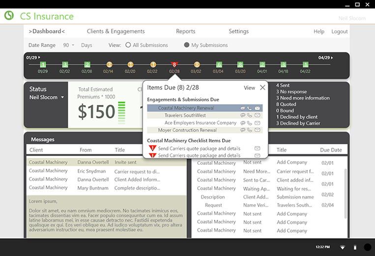Click the Logout link
Image resolution: width=375 pixels, height=256 pixels.
point(339,31)
